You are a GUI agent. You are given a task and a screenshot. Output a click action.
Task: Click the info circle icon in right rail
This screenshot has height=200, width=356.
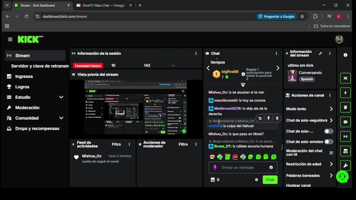(x=345, y=55)
